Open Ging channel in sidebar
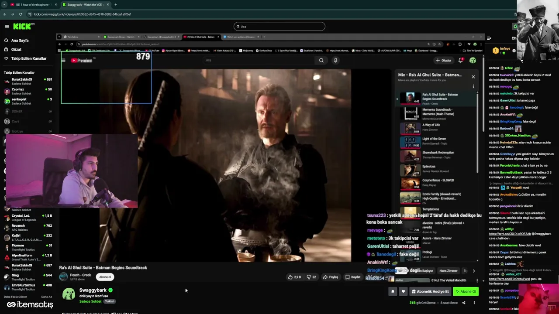 click(x=28, y=277)
